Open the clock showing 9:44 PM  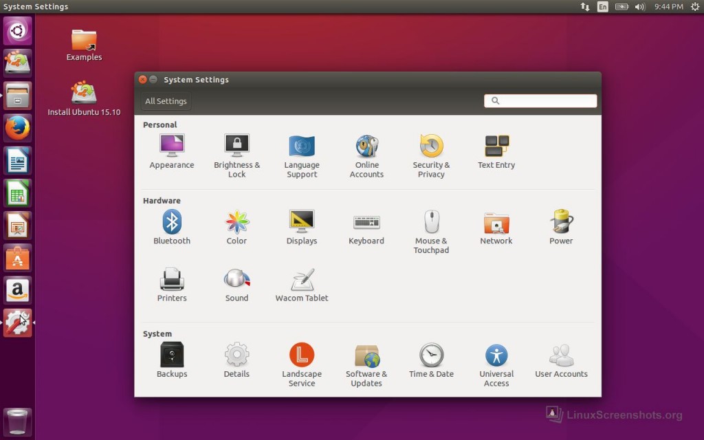(x=668, y=7)
